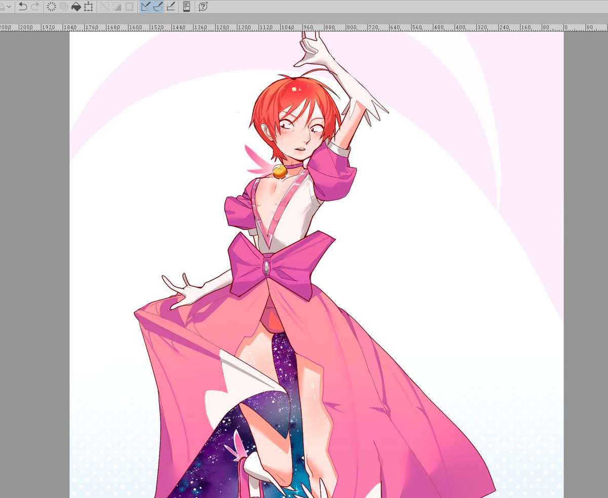
Task: Select the Fill bucket icon
Action: coord(76,7)
